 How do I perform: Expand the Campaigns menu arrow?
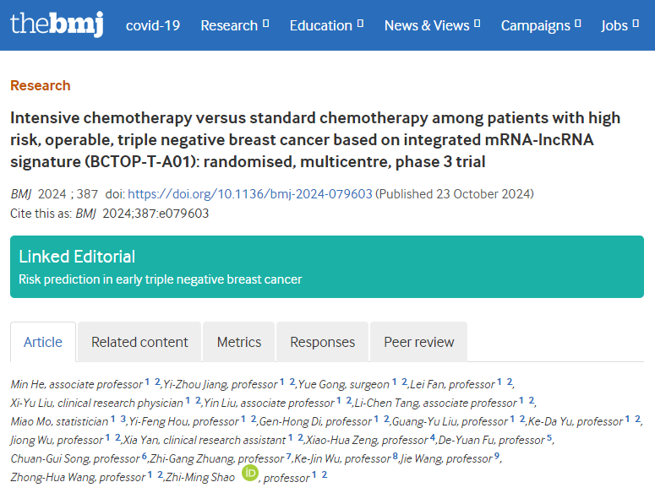point(578,24)
